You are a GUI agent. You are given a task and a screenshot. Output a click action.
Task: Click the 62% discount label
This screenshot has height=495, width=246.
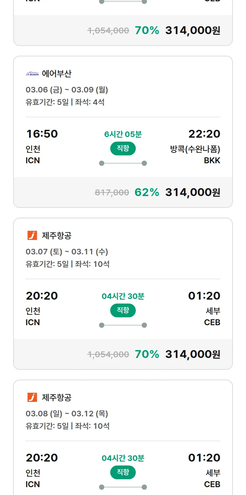click(147, 192)
